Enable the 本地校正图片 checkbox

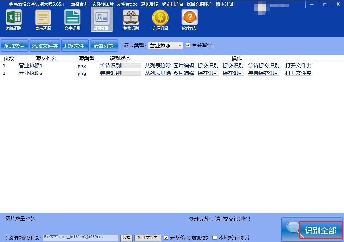tap(215, 238)
